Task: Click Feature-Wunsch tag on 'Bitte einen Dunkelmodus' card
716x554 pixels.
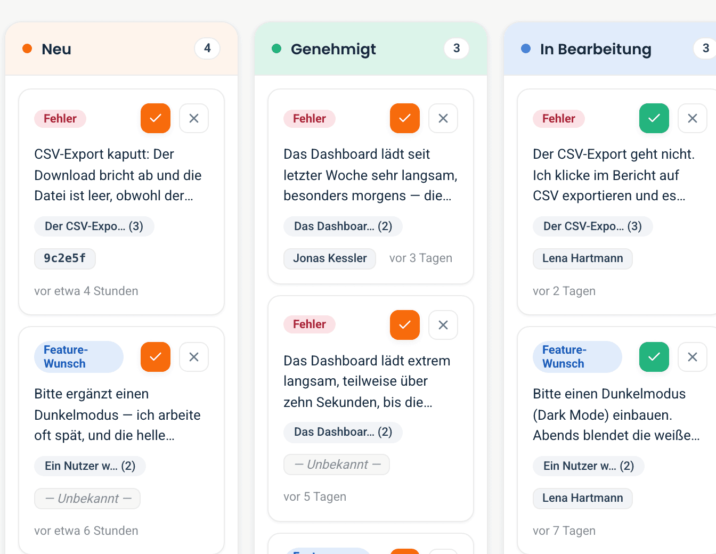Action: pos(577,357)
